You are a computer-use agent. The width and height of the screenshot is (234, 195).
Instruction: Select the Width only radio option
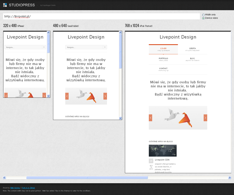click(203, 15)
